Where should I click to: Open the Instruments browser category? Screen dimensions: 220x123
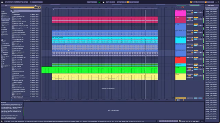[x=6, y=17]
